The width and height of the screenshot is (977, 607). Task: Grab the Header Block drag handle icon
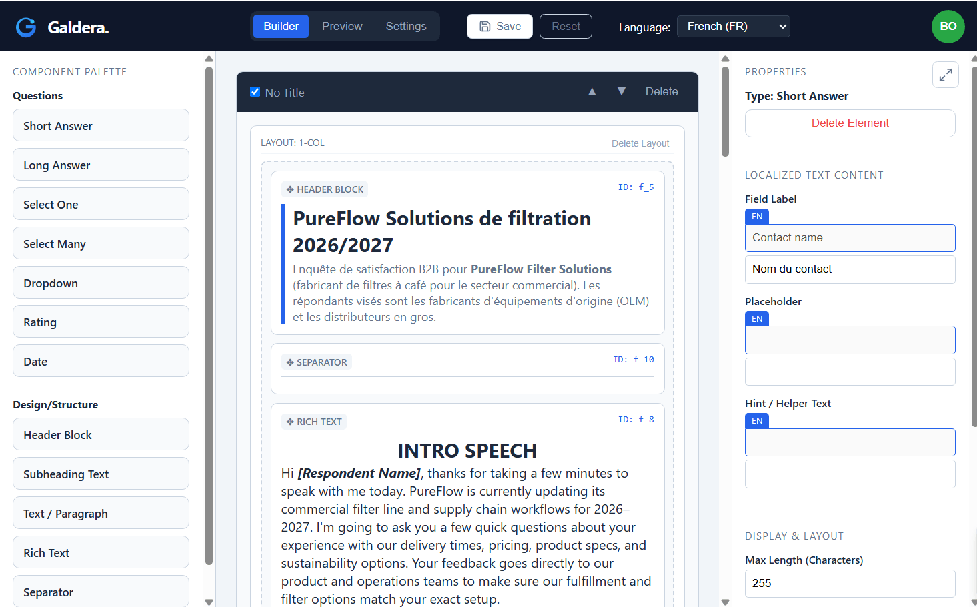pos(290,189)
